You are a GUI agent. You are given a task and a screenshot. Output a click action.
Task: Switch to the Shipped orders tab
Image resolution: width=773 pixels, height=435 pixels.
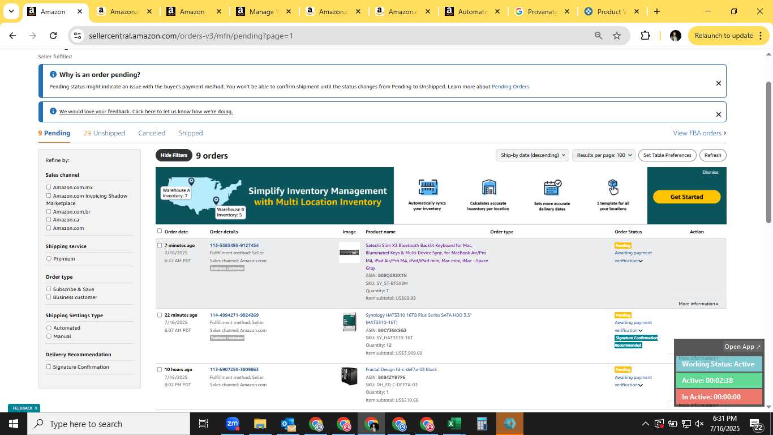coord(191,133)
